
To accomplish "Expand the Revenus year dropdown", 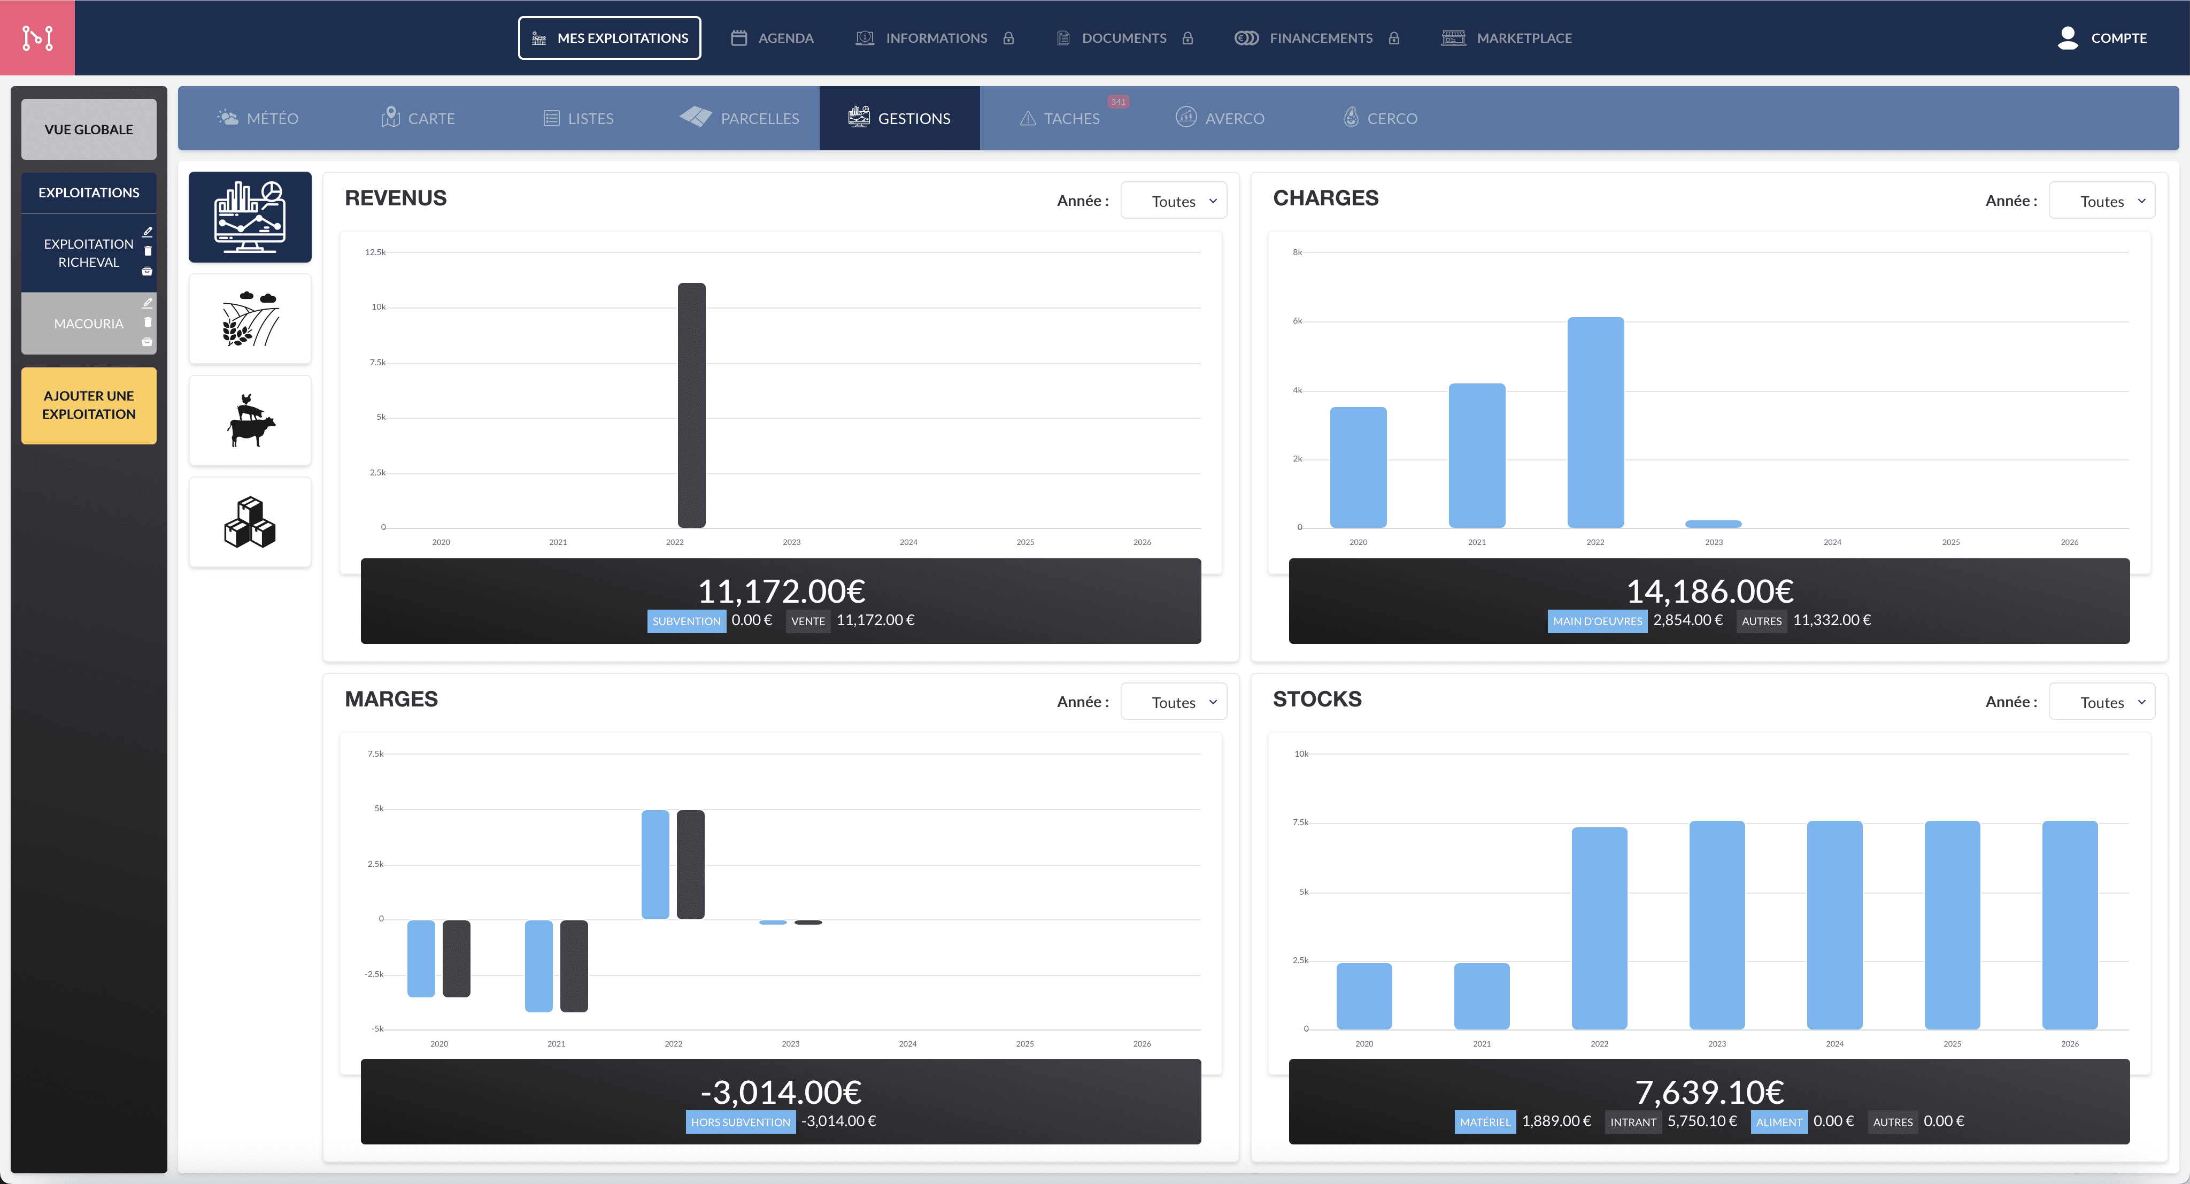I will 1173,201.
